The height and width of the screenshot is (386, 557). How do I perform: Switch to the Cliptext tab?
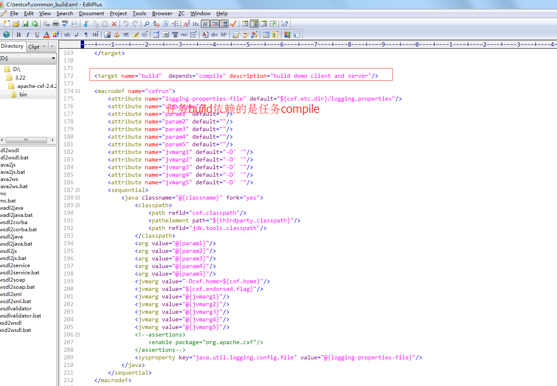pos(33,47)
